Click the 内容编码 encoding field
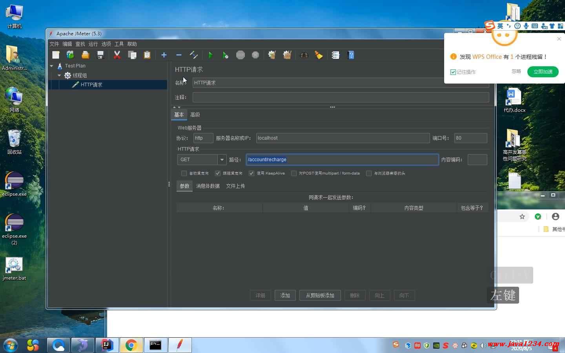The width and height of the screenshot is (565, 353). point(477,160)
